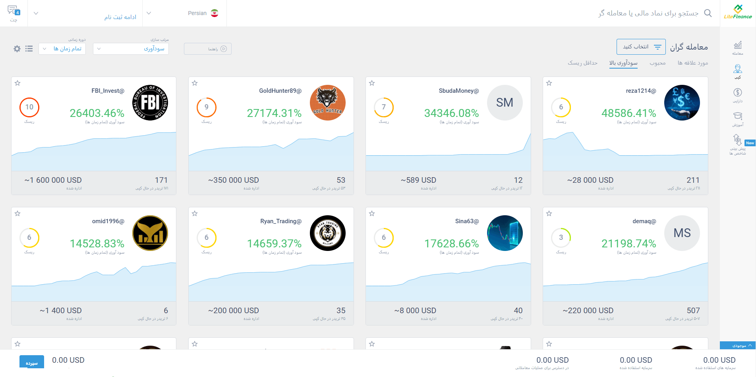This screenshot has width=756, height=377.
Task: Select the popular traders tab
Action: point(657,63)
